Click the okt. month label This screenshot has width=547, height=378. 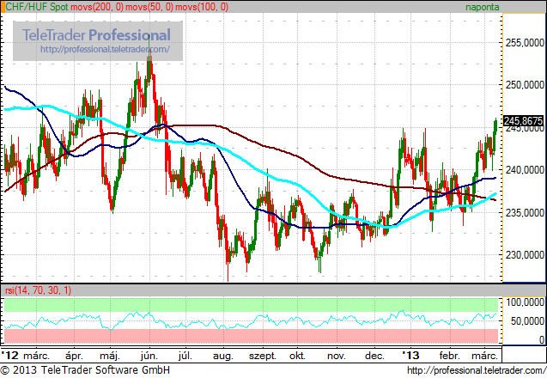pyautogui.click(x=298, y=356)
